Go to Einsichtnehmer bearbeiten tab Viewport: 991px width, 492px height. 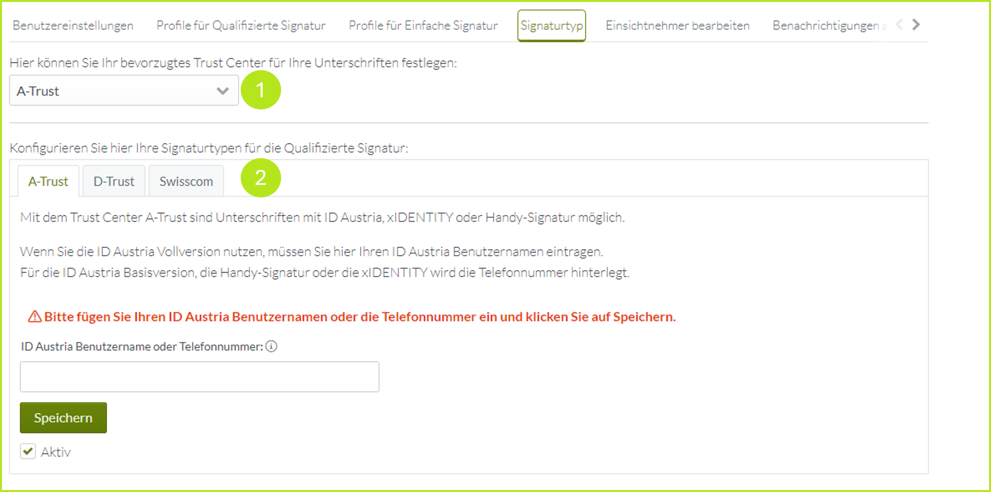pos(678,25)
